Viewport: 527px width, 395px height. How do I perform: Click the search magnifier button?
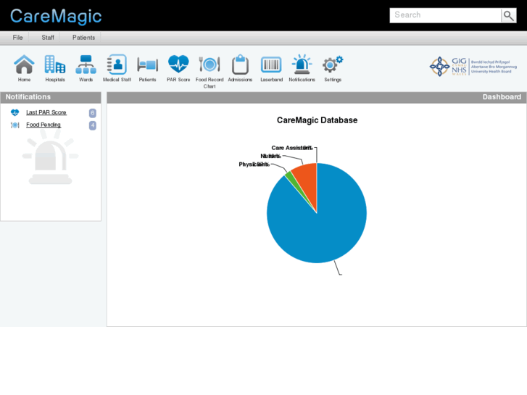tap(508, 15)
